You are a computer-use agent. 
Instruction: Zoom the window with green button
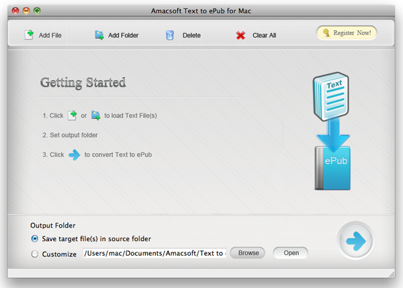37,11
